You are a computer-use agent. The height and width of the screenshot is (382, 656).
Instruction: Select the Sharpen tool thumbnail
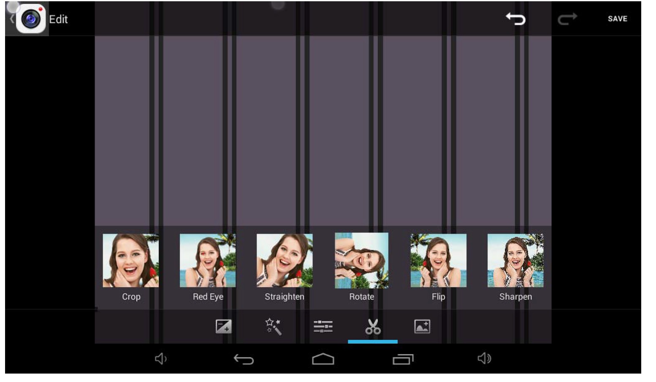click(x=515, y=261)
